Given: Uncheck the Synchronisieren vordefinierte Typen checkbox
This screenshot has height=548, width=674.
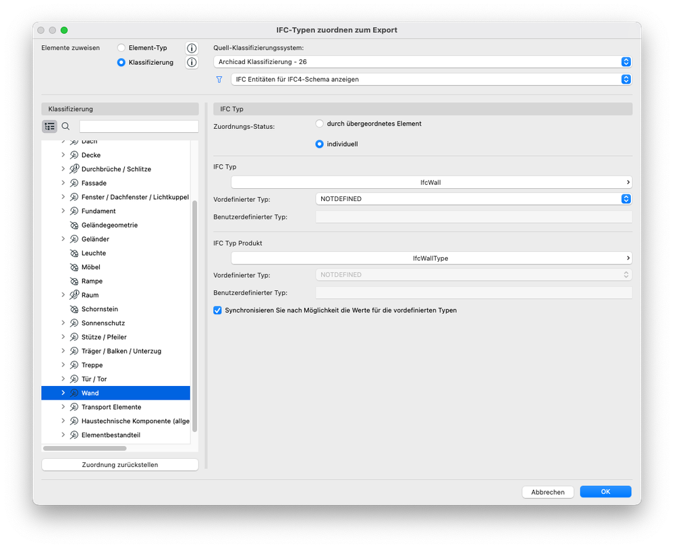Looking at the screenshot, I should [x=217, y=310].
